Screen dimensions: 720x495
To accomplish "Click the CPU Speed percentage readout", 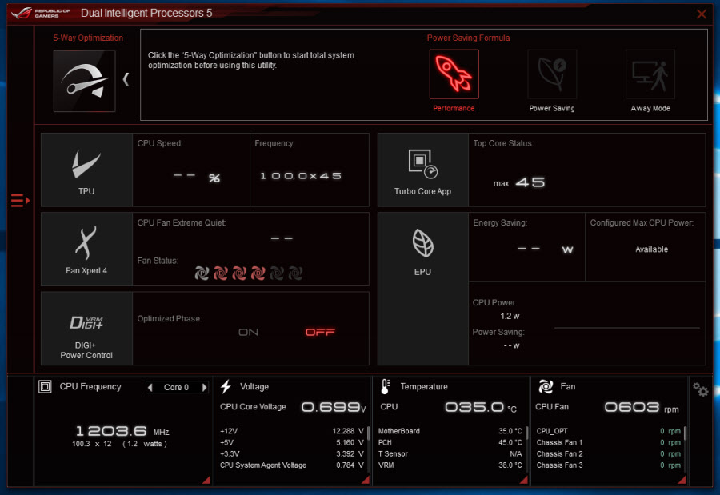I will pos(196,177).
